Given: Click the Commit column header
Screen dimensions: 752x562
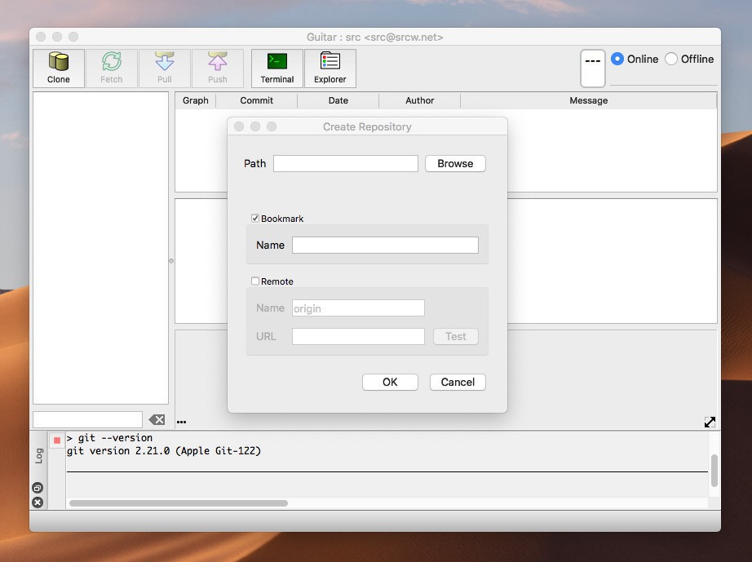Looking at the screenshot, I should tap(256, 100).
